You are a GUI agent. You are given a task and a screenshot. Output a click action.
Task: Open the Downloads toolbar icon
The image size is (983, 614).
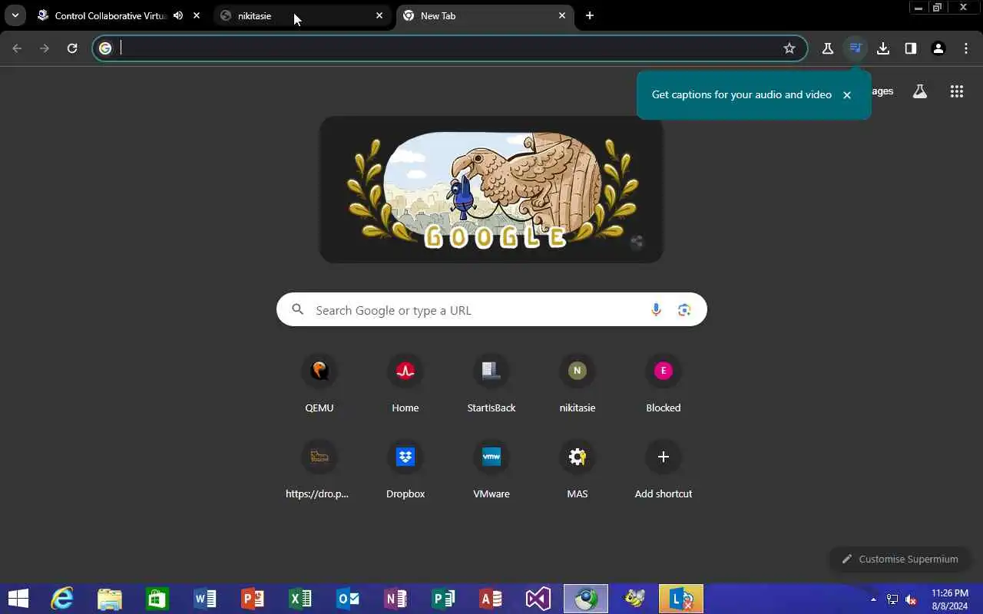(883, 48)
